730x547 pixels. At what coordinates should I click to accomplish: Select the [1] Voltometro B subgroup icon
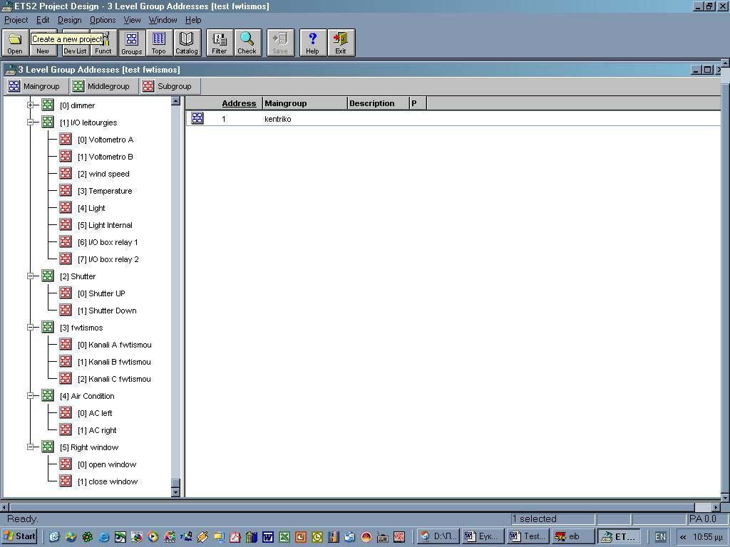(x=66, y=156)
